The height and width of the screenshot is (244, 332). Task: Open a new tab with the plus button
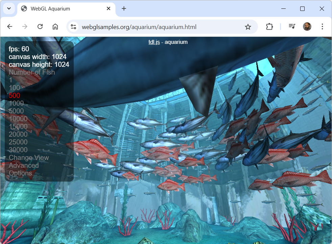(124, 9)
